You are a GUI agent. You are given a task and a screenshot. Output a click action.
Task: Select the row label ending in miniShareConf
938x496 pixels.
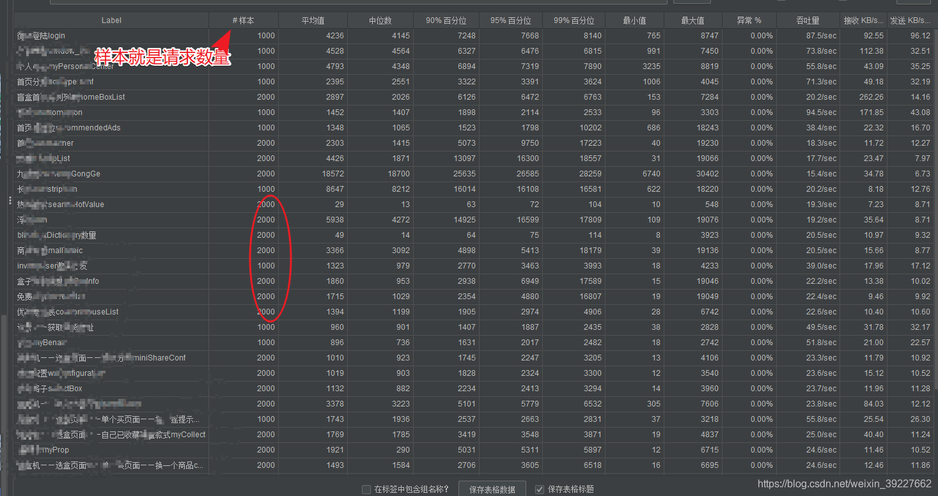click(111, 358)
